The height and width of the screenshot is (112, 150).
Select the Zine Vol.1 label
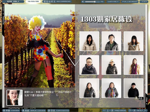(x=13, y=2)
